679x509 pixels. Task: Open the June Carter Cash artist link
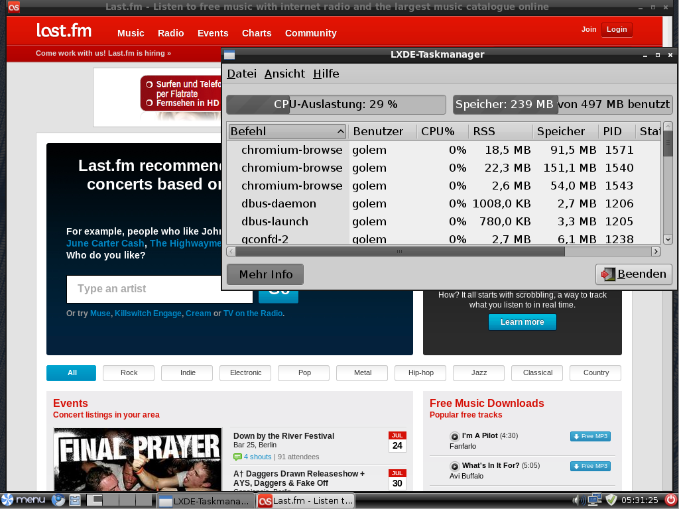click(105, 244)
